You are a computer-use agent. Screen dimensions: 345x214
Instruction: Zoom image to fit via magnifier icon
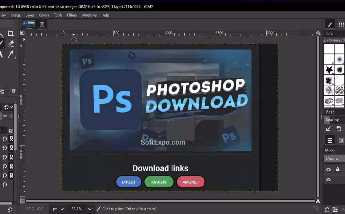coord(318,33)
